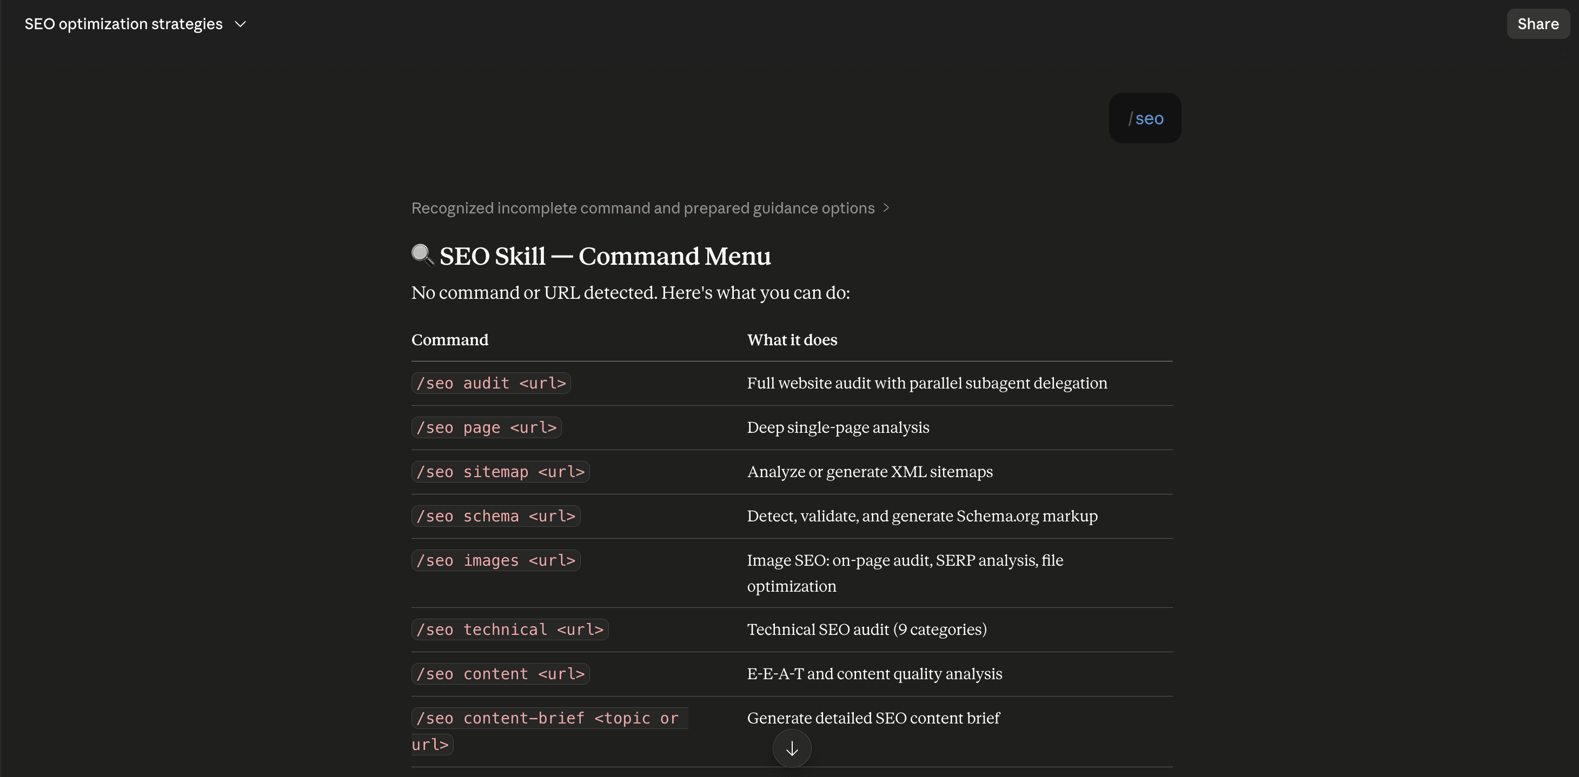The width and height of the screenshot is (1579, 777).
Task: Click the What it does column header
Action: click(x=792, y=340)
